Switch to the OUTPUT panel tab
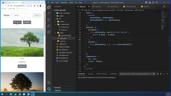Viewport: 171px width, 96px height. point(91,74)
